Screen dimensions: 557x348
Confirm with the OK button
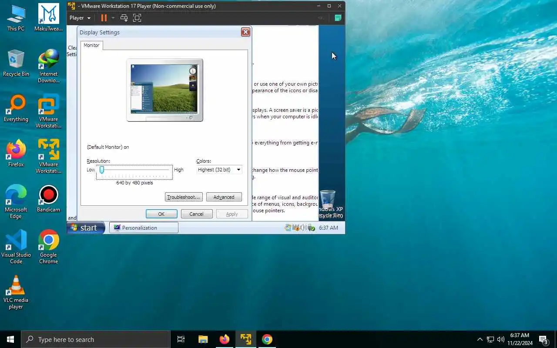161,214
